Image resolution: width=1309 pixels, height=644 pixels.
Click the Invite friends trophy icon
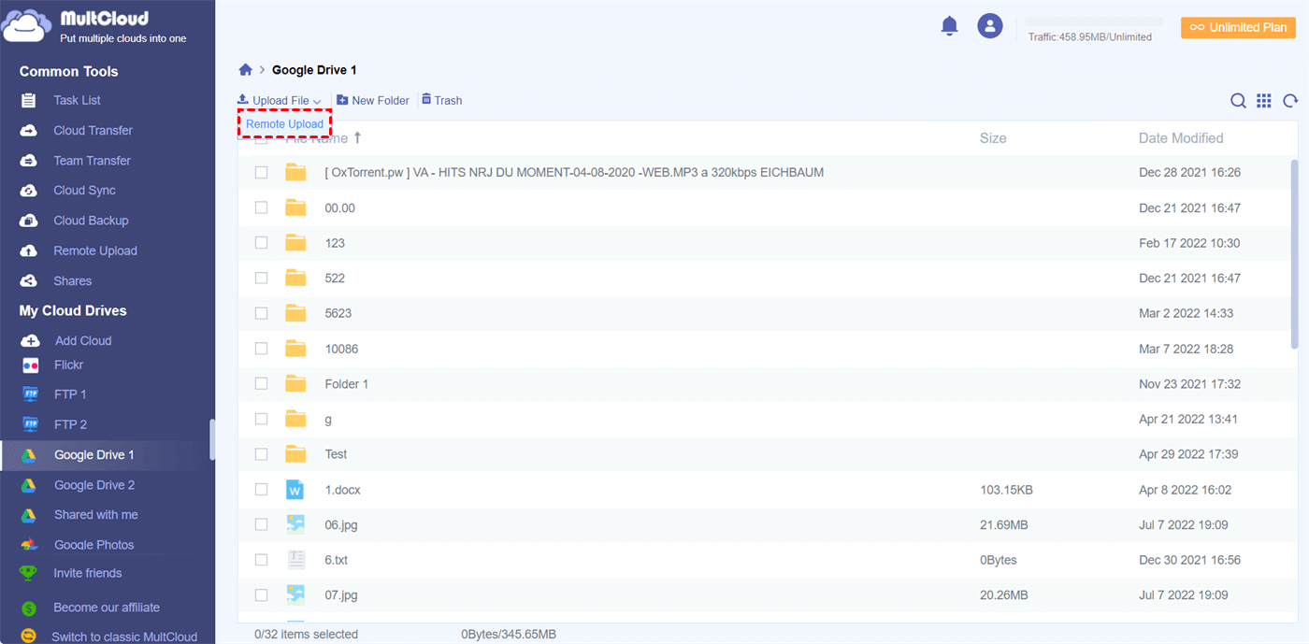(29, 573)
